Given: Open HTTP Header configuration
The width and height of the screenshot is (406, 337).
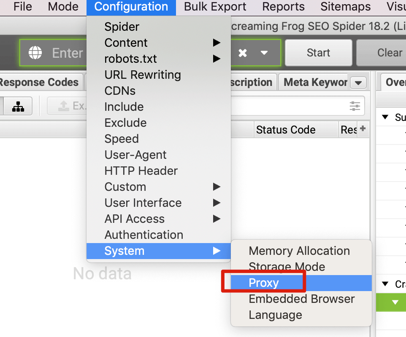Looking at the screenshot, I should (x=158, y=171).
